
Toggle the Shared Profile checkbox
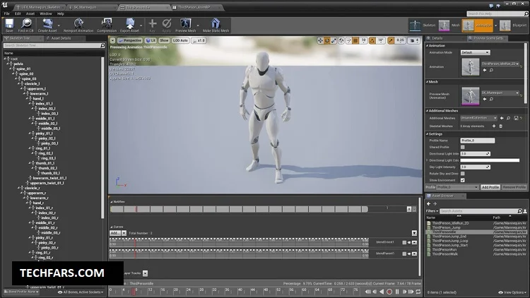(x=462, y=147)
